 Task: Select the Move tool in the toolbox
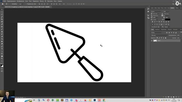click(2, 9)
